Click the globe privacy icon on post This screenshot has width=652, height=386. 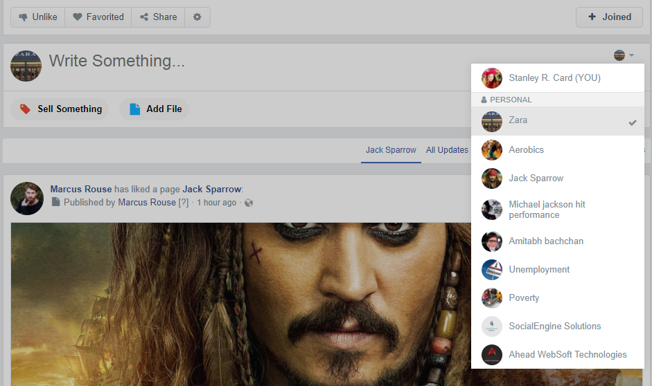[x=249, y=203]
